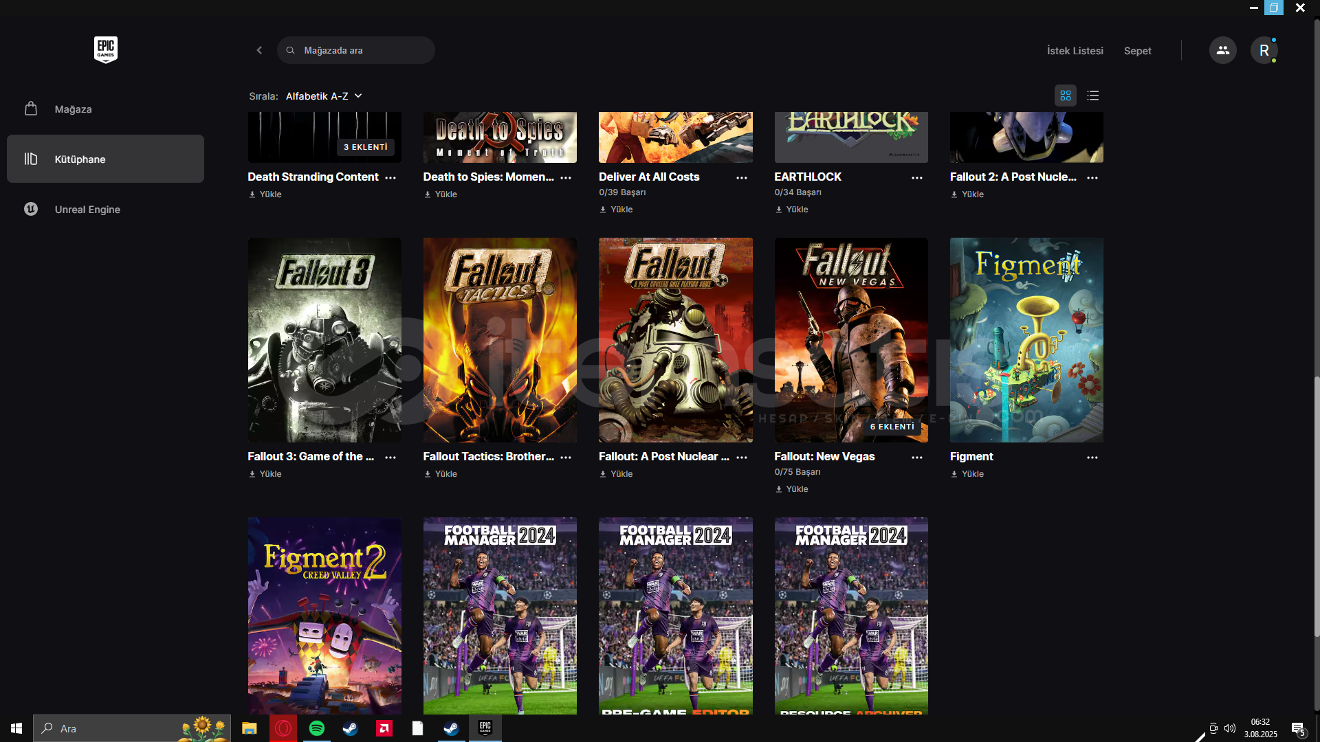
Task: Click 0/75 Başarı achievements text
Action: (x=797, y=472)
